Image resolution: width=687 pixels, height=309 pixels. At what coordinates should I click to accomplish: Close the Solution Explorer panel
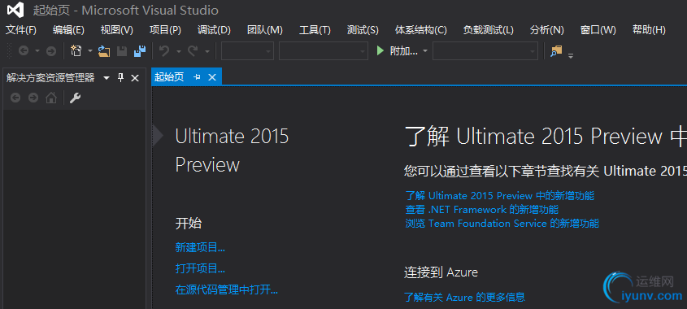click(x=135, y=78)
